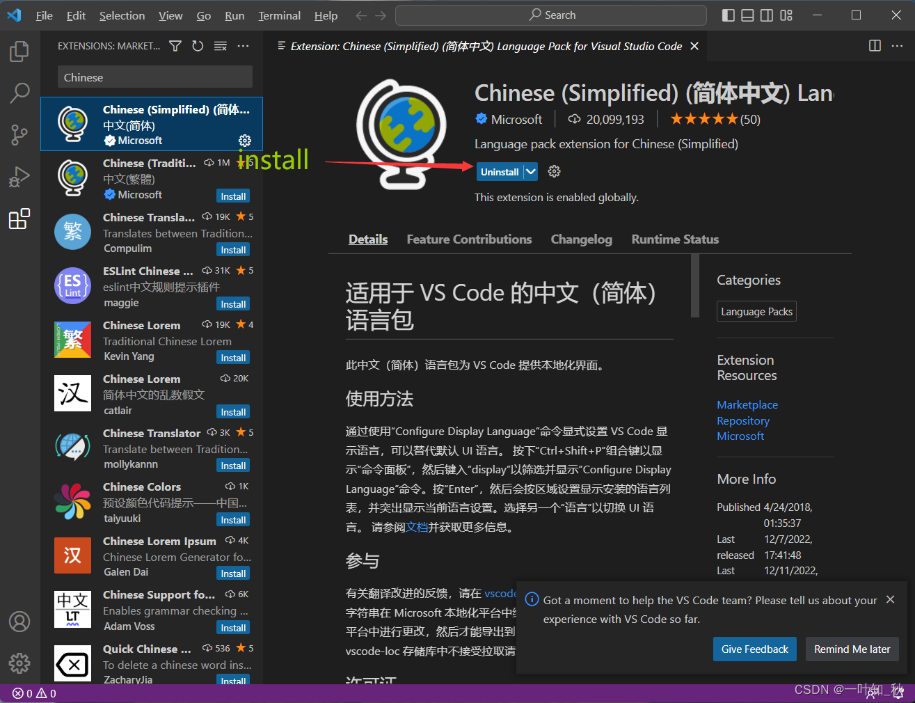The width and height of the screenshot is (915, 703).
Task: Click the Language Packs category tag
Action: point(756,311)
